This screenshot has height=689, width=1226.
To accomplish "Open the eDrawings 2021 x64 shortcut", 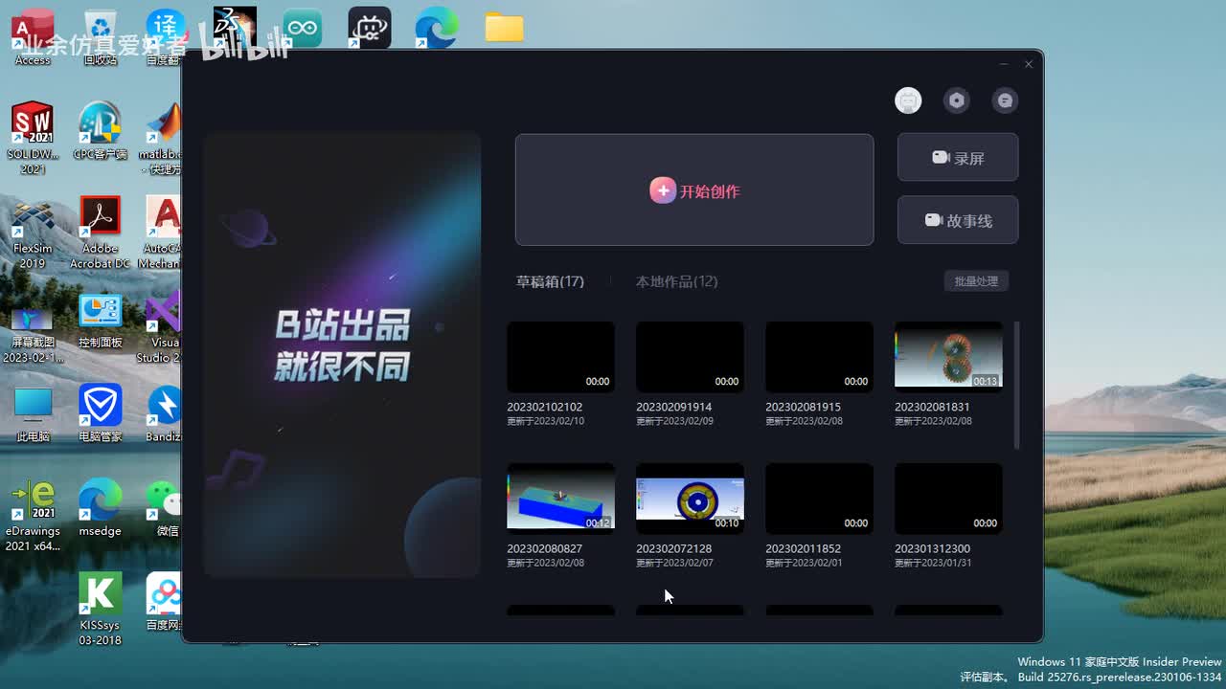I will pyautogui.click(x=33, y=516).
